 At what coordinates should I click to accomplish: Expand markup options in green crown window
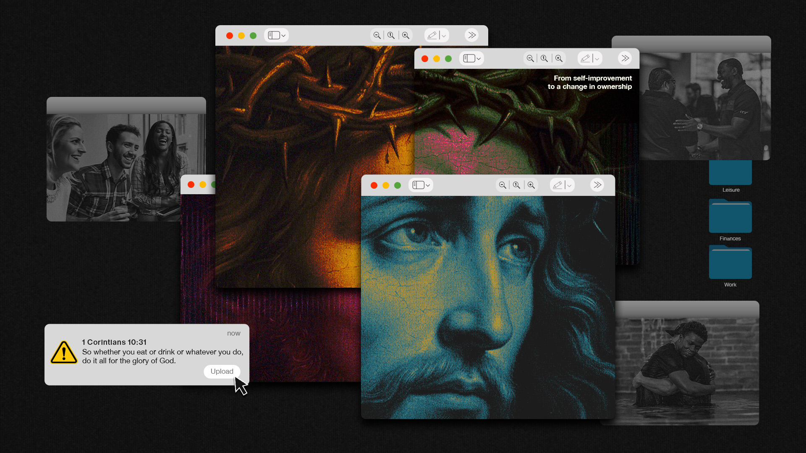pos(597,59)
